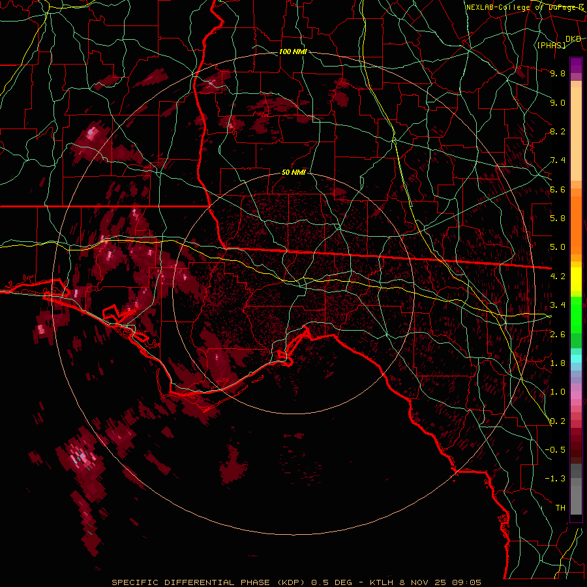Screen dimensions: 587x587
Task: Click the -1.3 value on the color scale
Action: click(x=555, y=479)
